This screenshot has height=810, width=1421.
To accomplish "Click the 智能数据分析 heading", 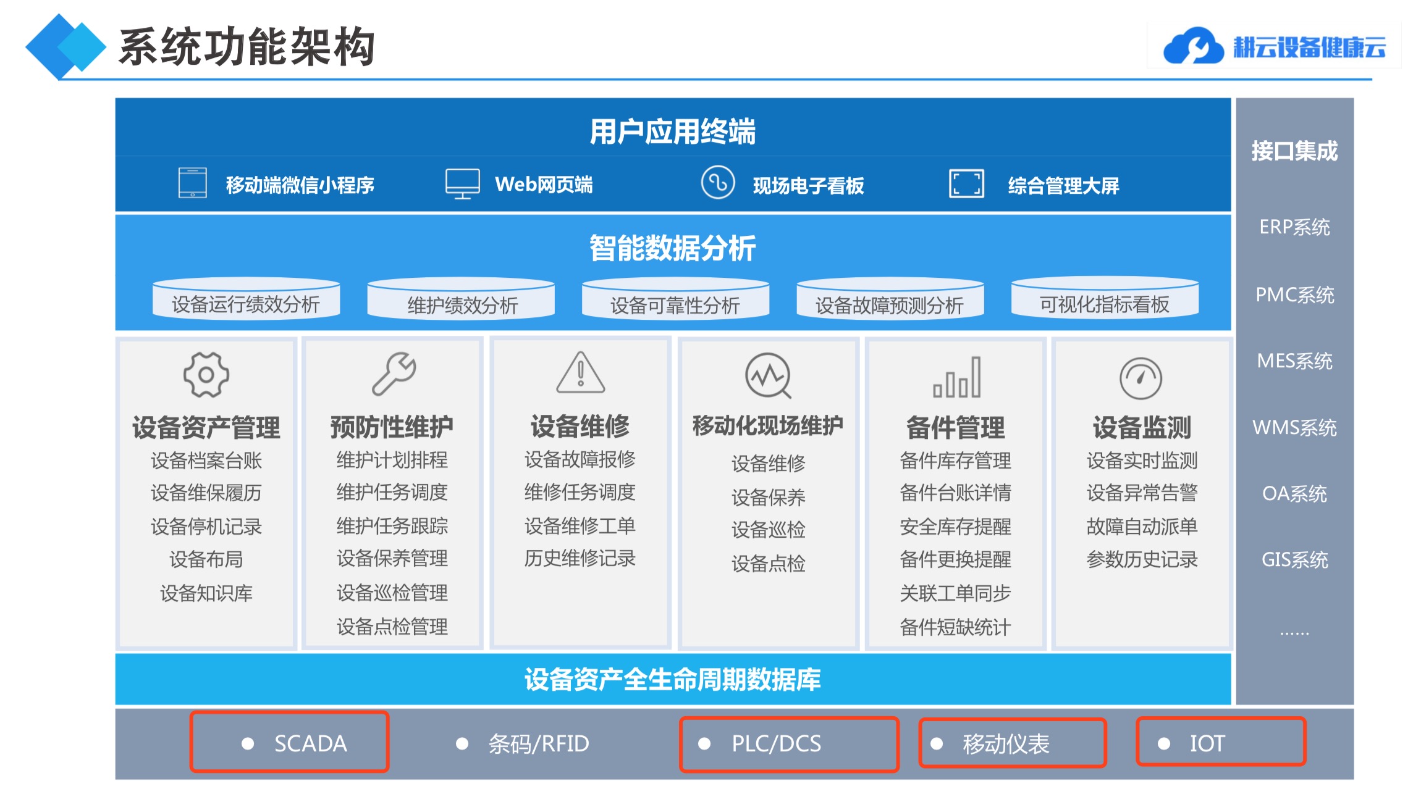I will pos(673,248).
